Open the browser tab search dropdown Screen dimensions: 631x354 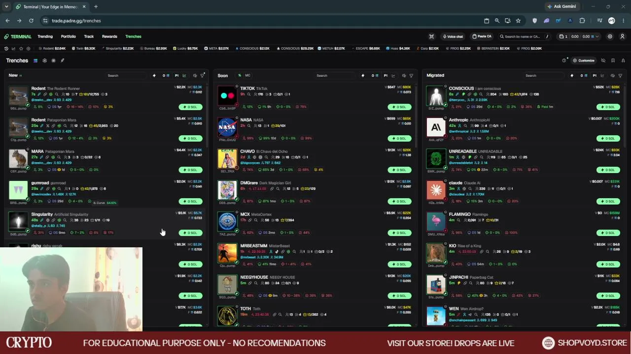coord(6,6)
